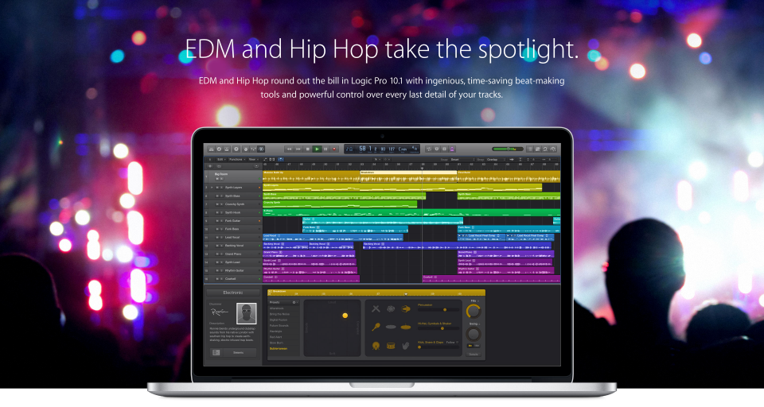Click the Fast Forward transport button
The image size is (764, 407).
[298, 149]
